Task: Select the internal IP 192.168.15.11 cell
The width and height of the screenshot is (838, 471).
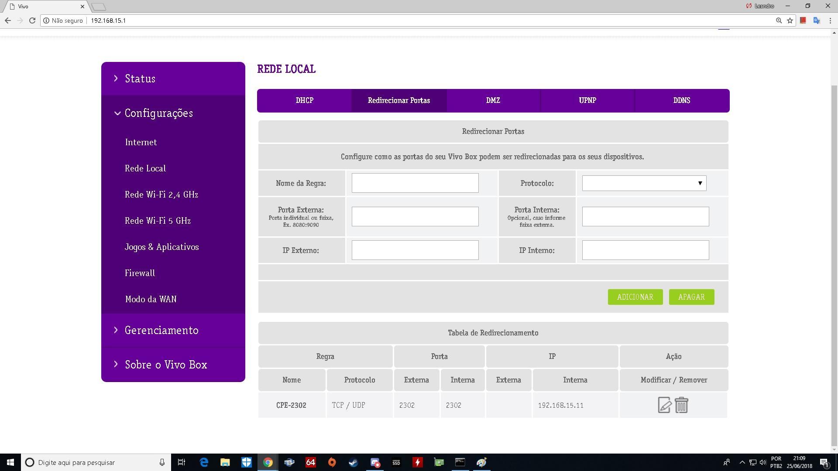Action: click(575, 405)
